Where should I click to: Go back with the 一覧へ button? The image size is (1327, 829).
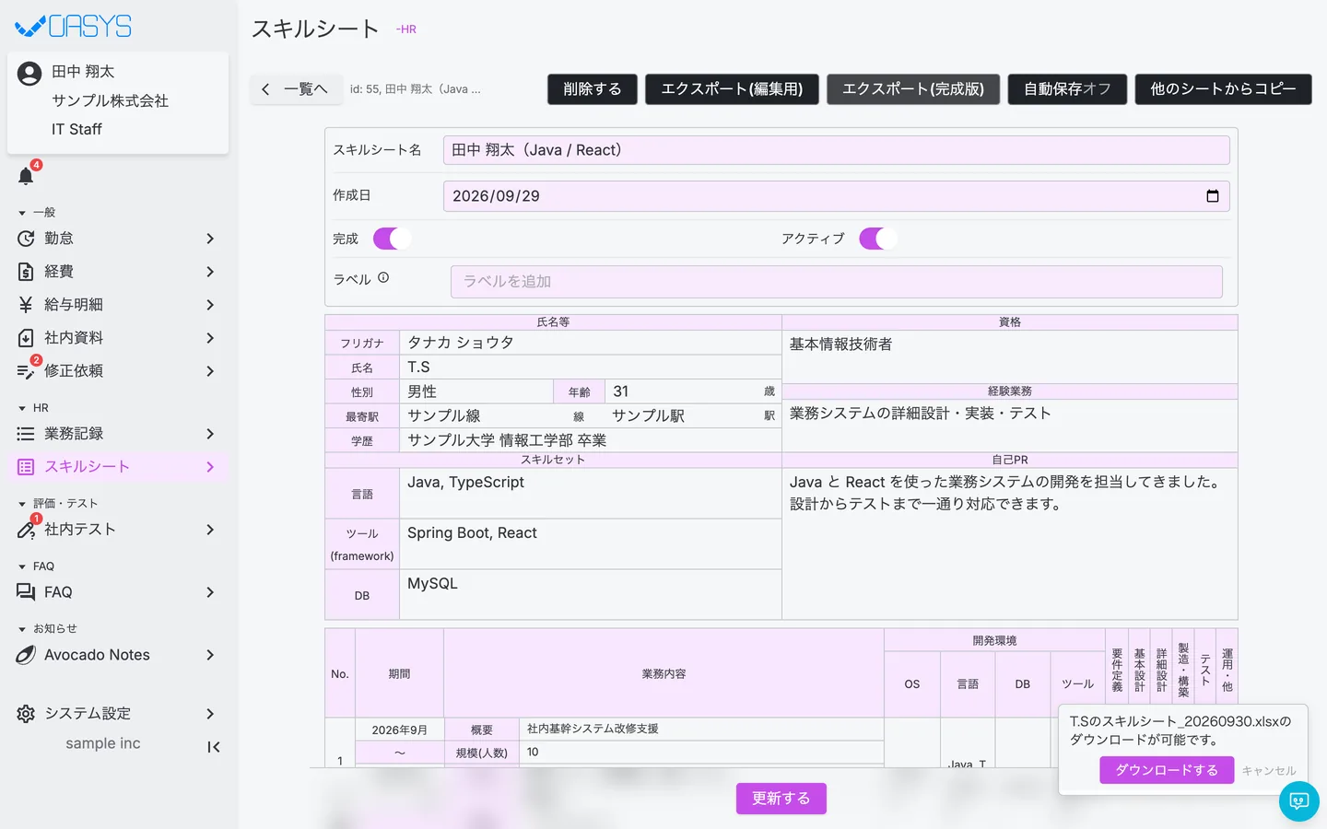point(296,89)
